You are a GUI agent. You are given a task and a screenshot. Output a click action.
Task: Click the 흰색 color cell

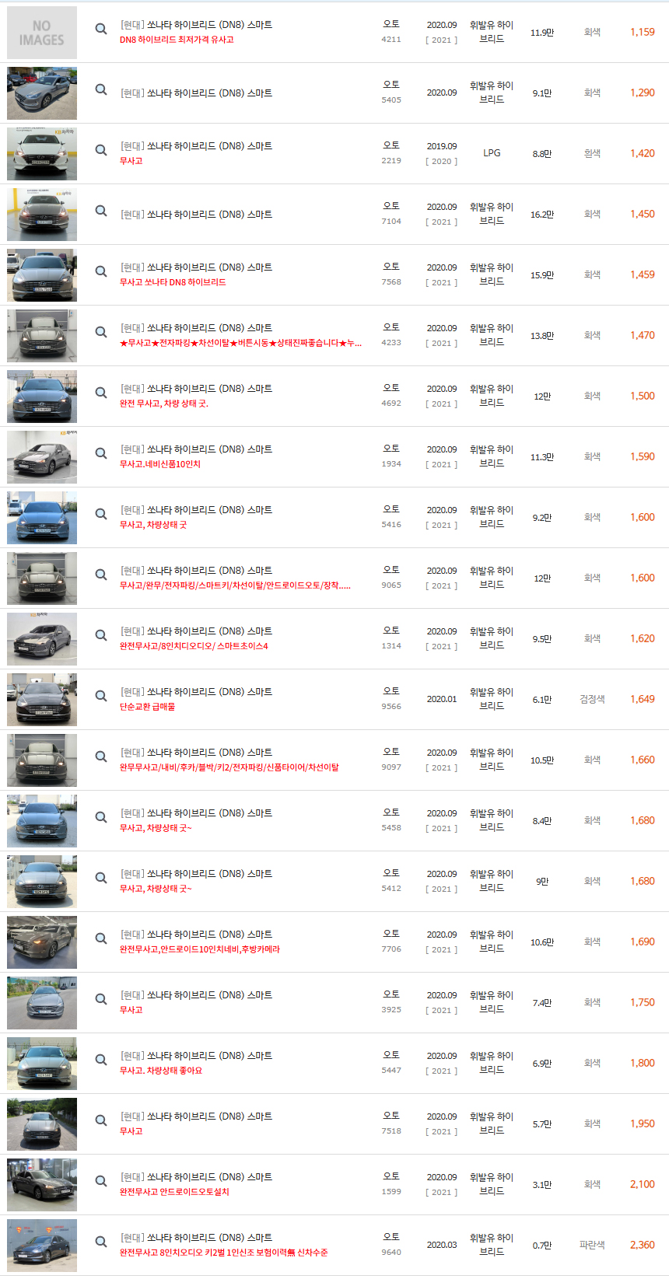click(592, 153)
